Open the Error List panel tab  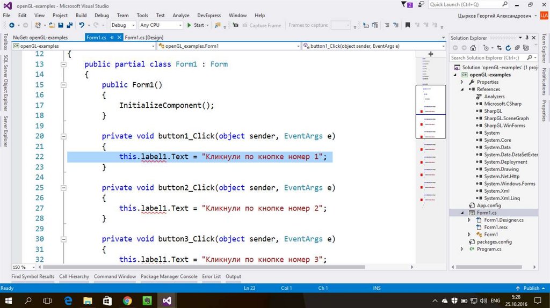211,276
